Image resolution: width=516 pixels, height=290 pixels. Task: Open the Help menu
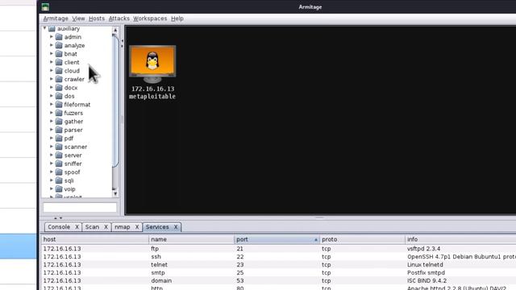click(177, 19)
